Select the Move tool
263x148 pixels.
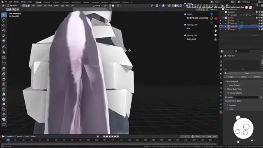click(x=4, y=25)
